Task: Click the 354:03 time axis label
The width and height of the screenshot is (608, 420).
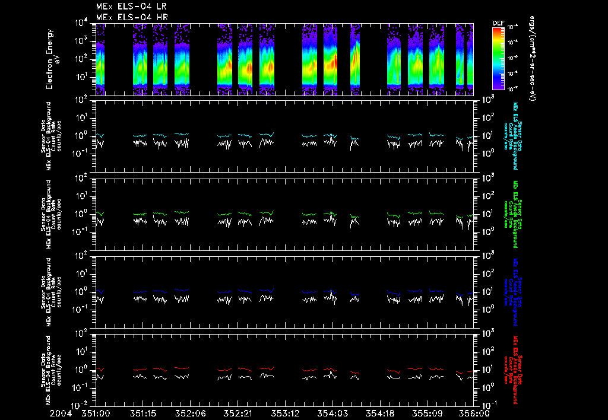Action: tap(332, 413)
